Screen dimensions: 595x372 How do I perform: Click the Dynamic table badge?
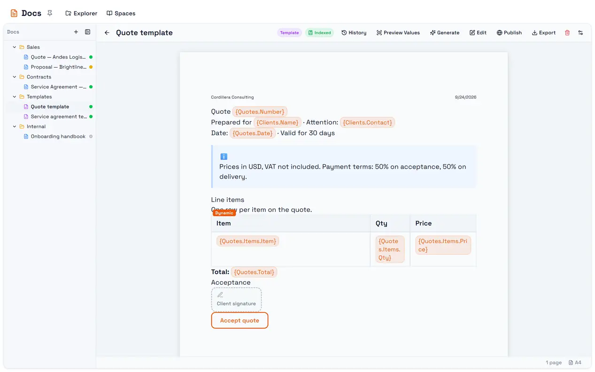pyautogui.click(x=224, y=213)
